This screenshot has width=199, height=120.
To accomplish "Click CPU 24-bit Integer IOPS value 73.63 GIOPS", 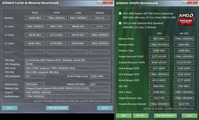I will (184, 69).
